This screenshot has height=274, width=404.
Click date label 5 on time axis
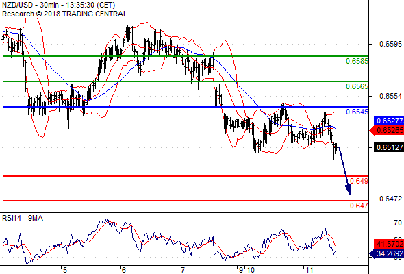[x=65, y=270]
